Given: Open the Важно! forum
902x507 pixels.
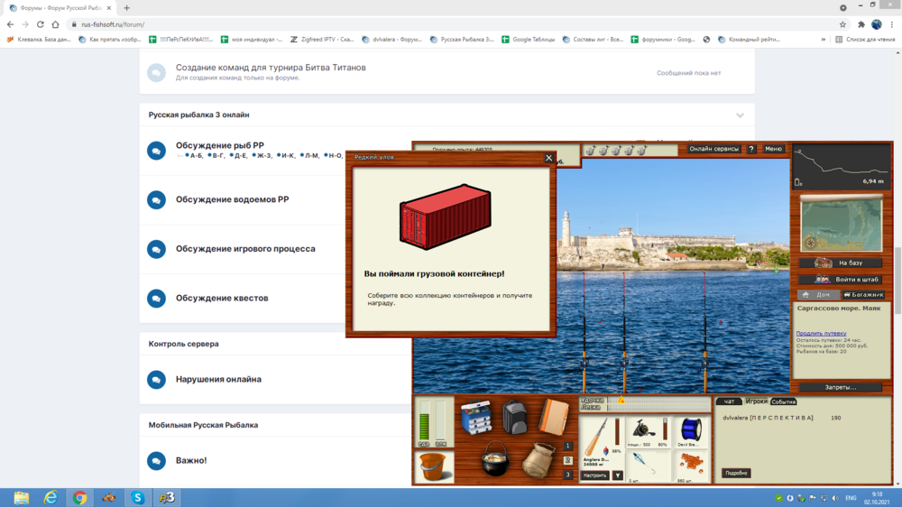Looking at the screenshot, I should click(191, 460).
